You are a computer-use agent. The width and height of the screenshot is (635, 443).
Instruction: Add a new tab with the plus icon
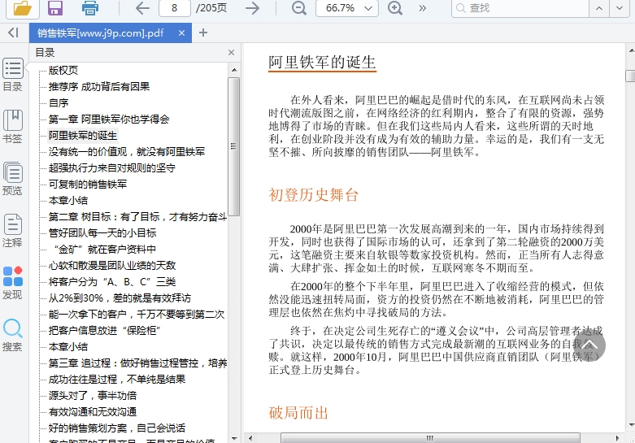tap(203, 33)
